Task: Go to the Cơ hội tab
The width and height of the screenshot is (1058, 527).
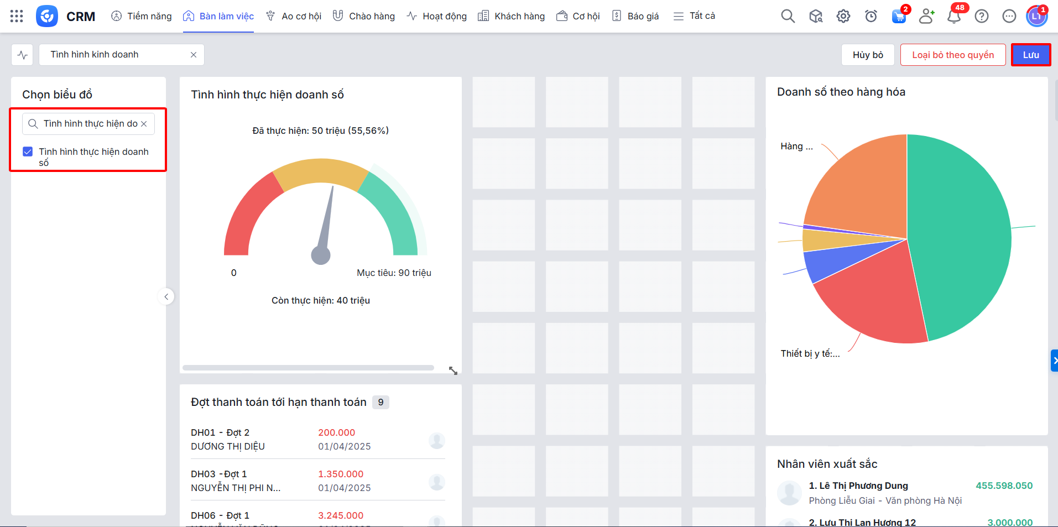Action: 578,16
